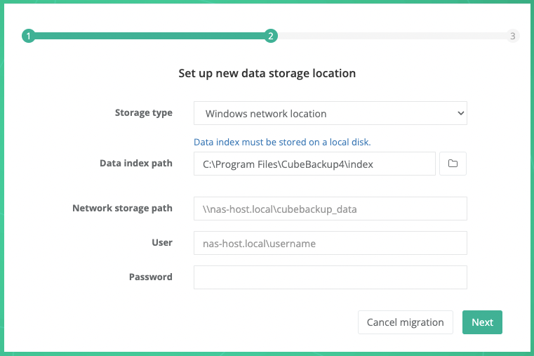Click the folder browse icon button

453,164
